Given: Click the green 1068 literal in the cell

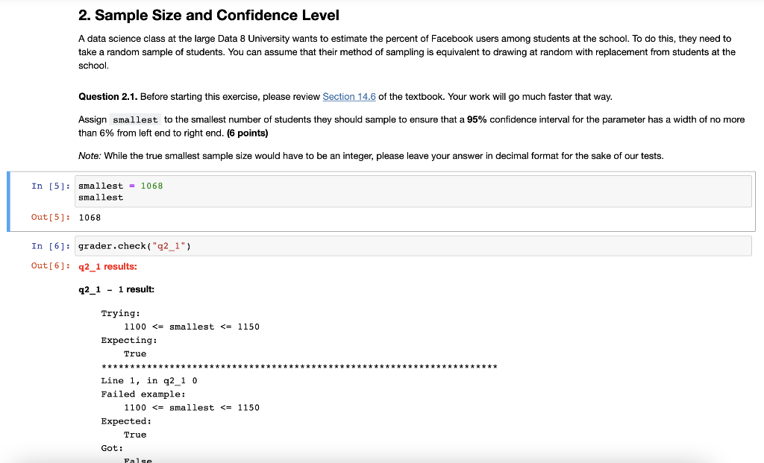Looking at the screenshot, I should tap(151, 186).
